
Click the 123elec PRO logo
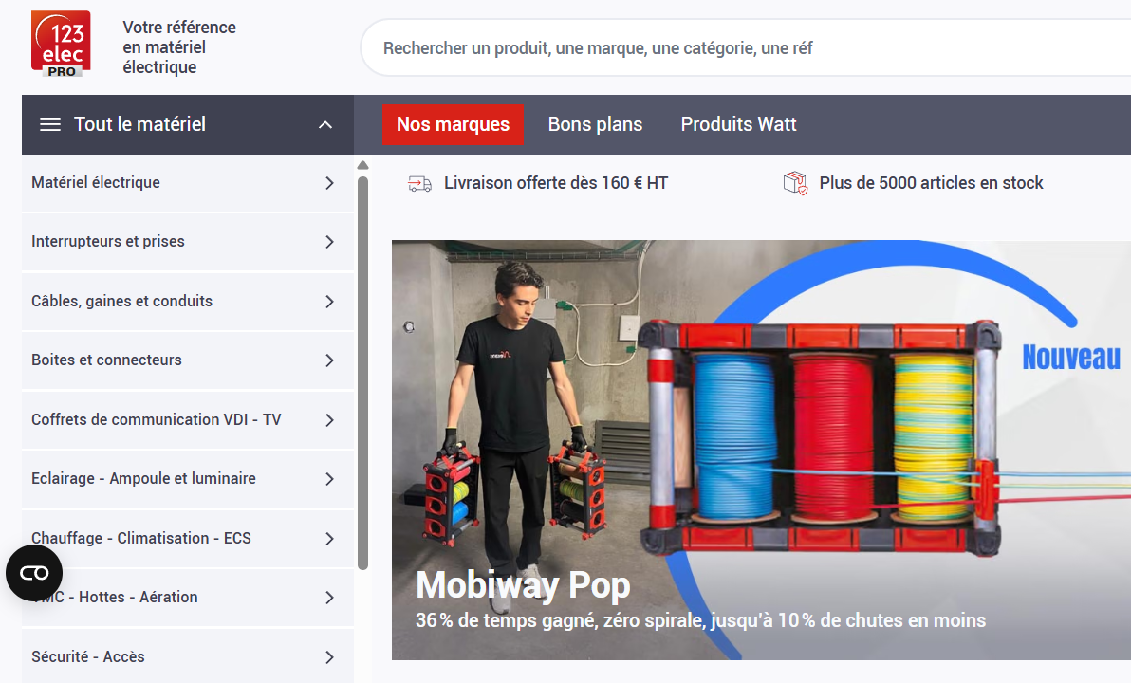pyautogui.click(x=61, y=44)
